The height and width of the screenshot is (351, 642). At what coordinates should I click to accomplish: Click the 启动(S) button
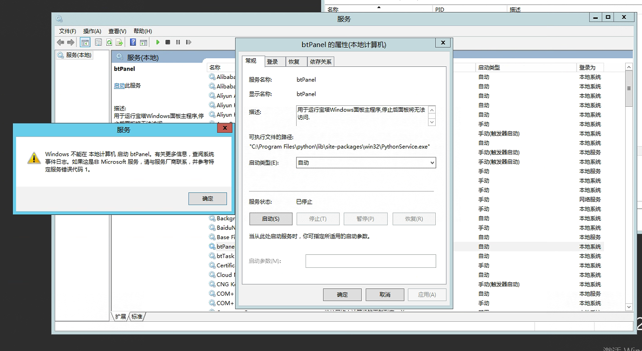coord(271,219)
